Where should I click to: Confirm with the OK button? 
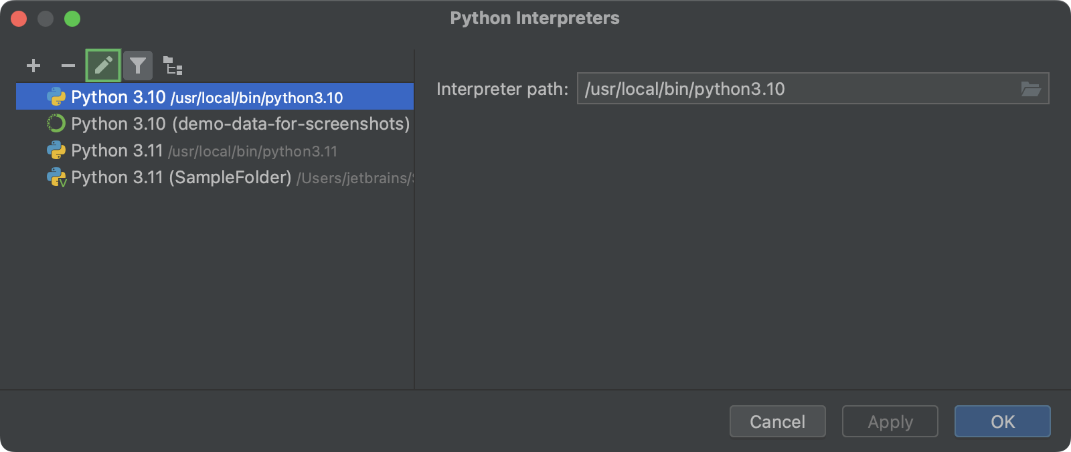(x=1002, y=421)
